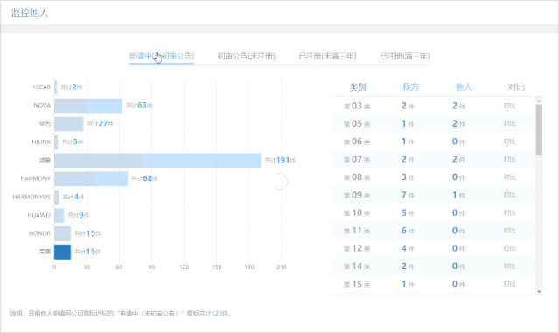Click the 共计191件 label beside 鸿蒙

pos(280,160)
